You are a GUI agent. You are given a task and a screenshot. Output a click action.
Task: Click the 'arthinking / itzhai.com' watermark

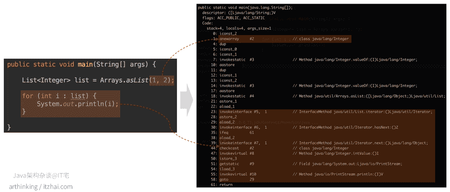40,187
